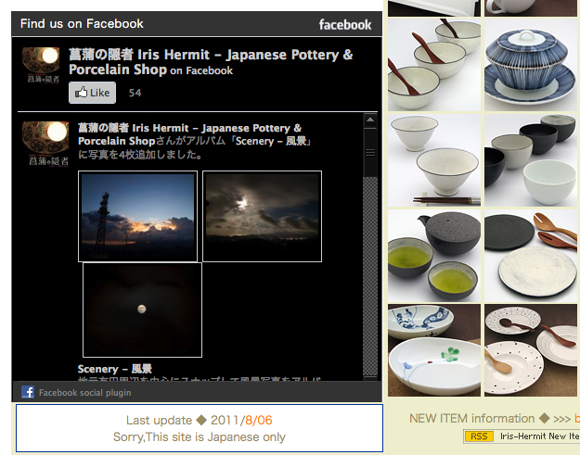Click feed scrollbar up arrow
This screenshot has width=580, height=455.
pos(370,120)
